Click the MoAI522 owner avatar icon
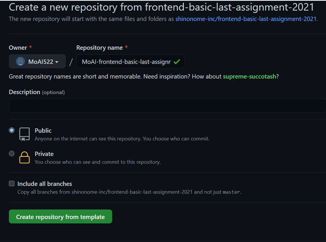Image resolution: width=326 pixels, height=242 pixels. click(20, 62)
